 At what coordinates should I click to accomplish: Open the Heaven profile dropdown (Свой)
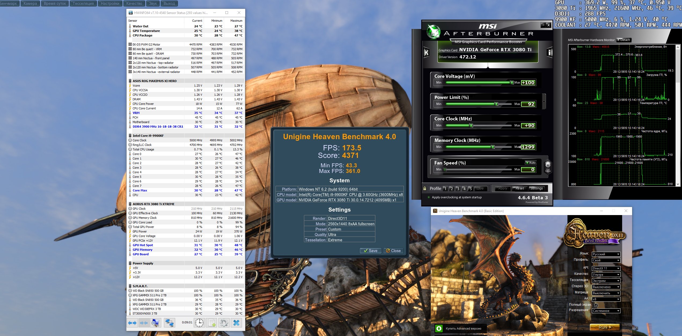[606, 260]
